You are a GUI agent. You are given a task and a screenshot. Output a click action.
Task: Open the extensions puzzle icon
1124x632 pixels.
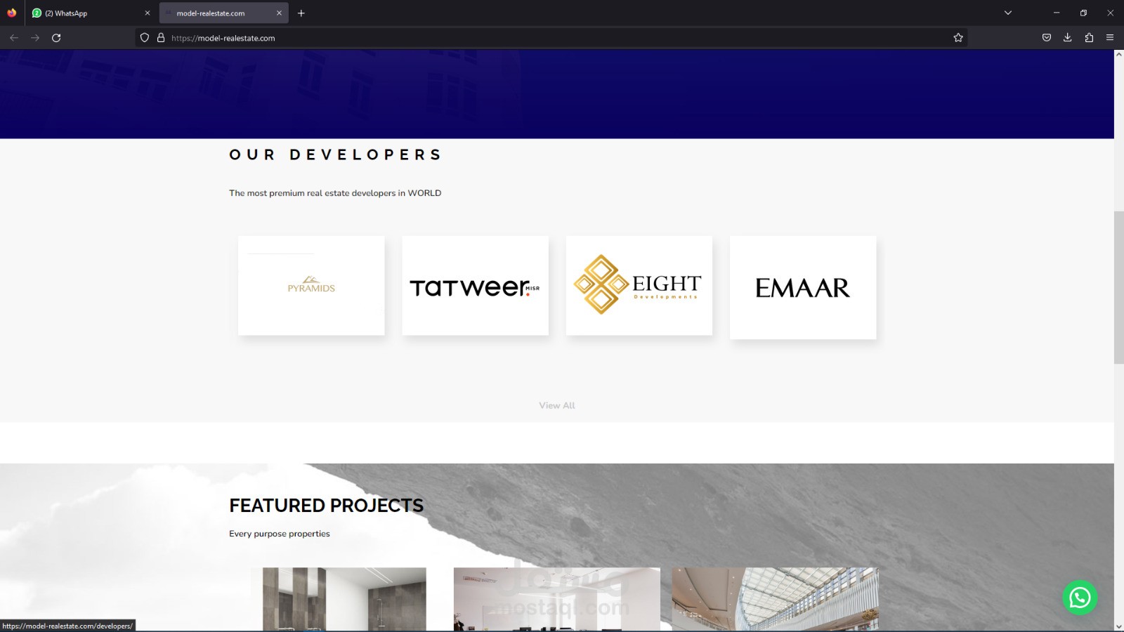tap(1089, 38)
